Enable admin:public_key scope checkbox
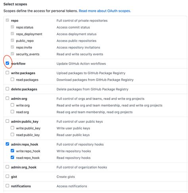 tap(8, 121)
